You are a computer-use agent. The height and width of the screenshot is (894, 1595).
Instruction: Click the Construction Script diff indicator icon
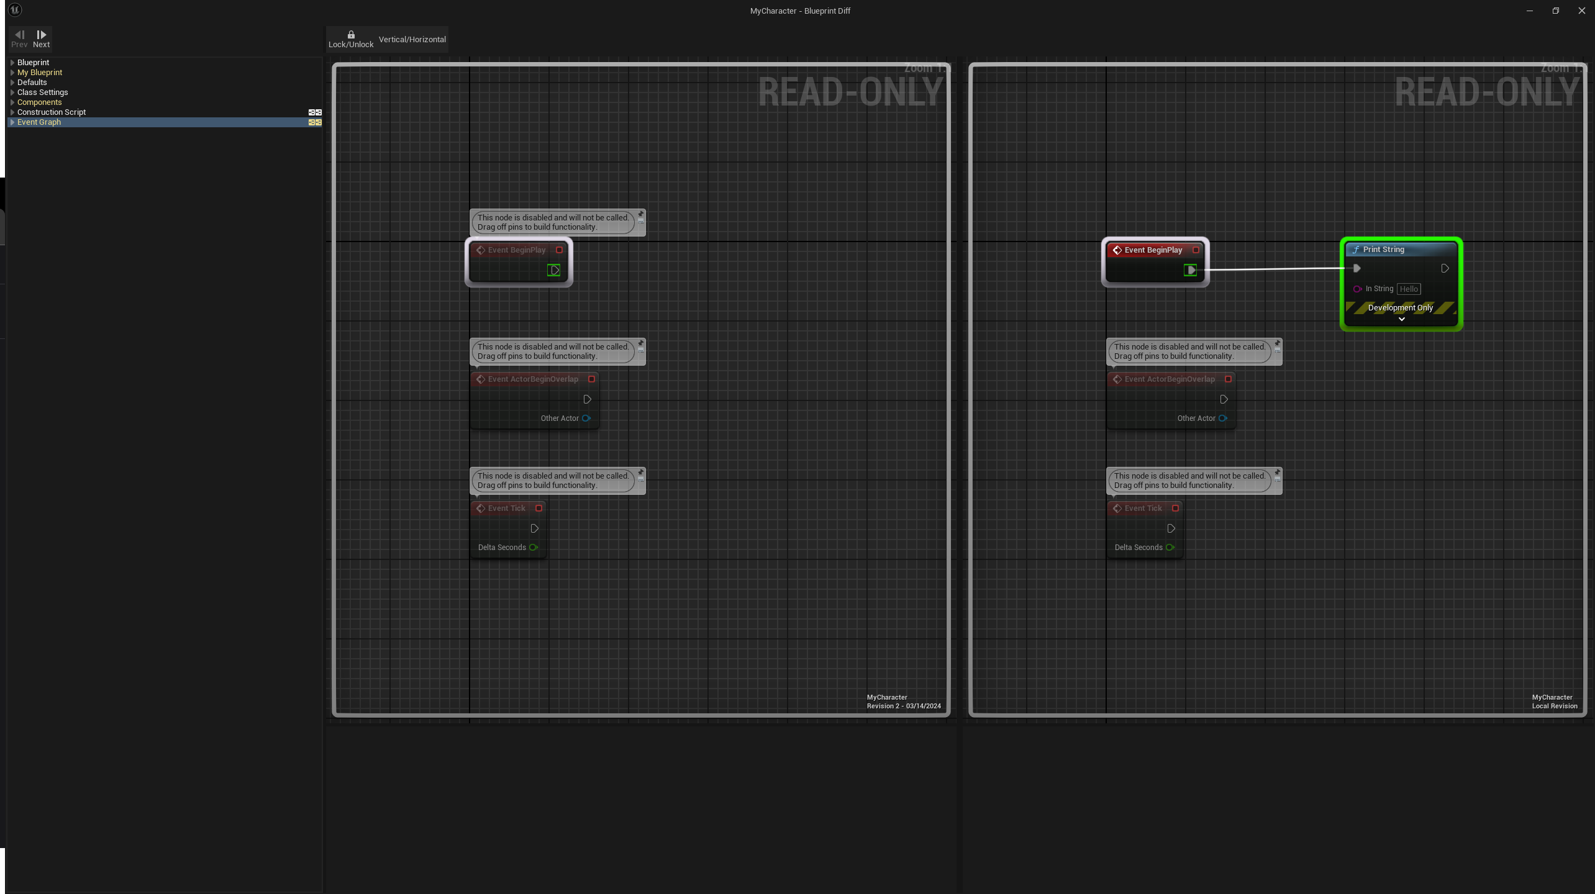315,112
